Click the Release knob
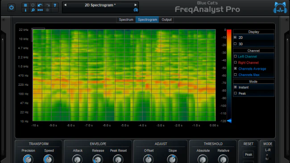The image size is (290, 163). coord(98,159)
